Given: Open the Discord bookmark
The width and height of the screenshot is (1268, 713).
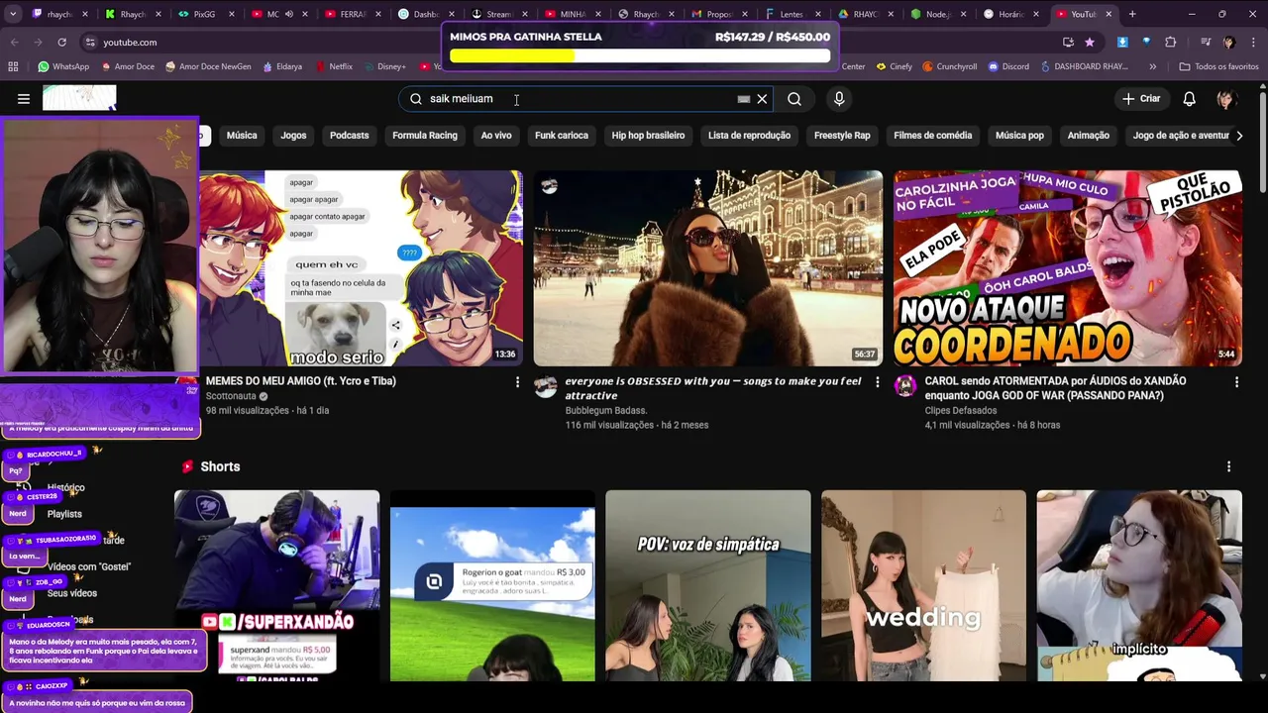Looking at the screenshot, I should tap(1007, 67).
